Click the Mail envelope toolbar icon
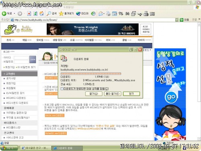The width and height of the screenshot is (201, 151). [x=100, y=14]
